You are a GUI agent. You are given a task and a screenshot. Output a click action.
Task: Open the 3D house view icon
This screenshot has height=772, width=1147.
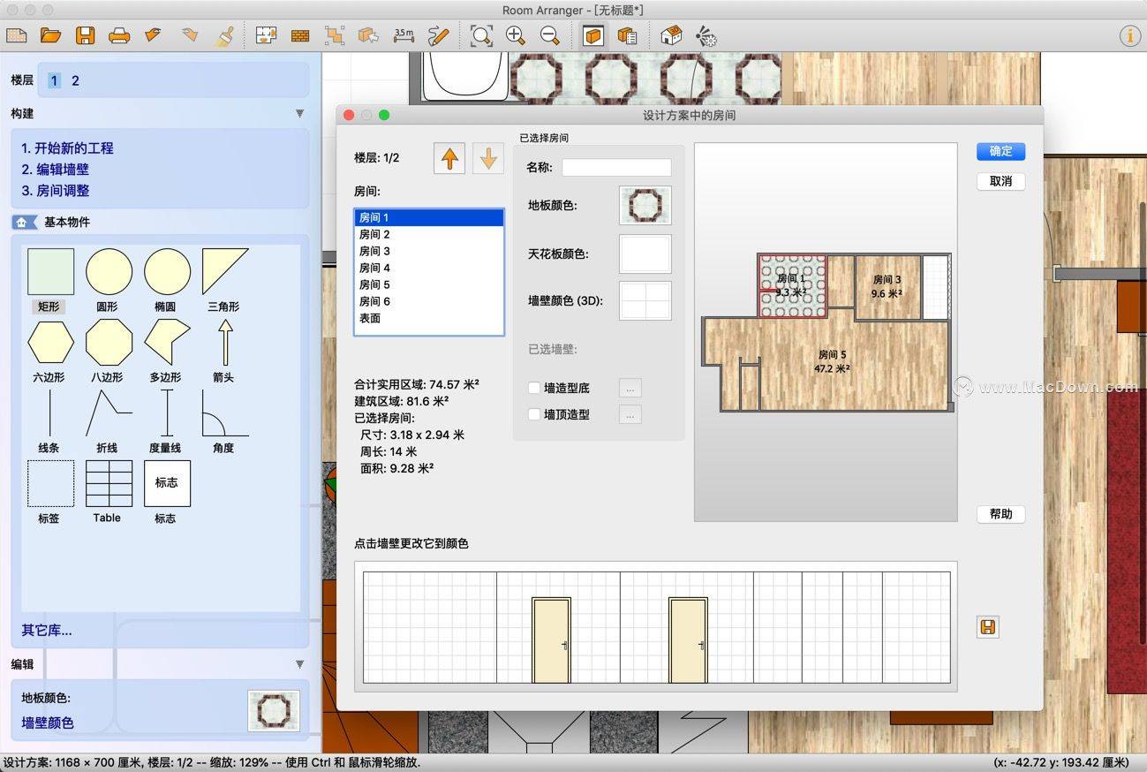(671, 35)
